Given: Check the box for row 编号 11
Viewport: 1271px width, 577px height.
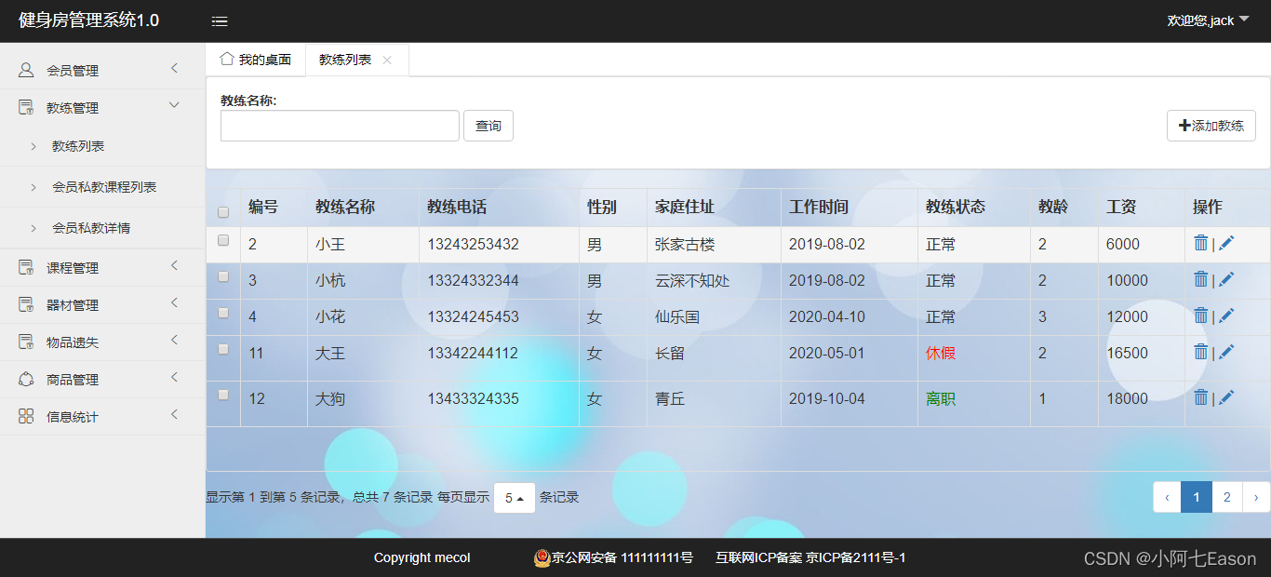Looking at the screenshot, I should click(223, 349).
